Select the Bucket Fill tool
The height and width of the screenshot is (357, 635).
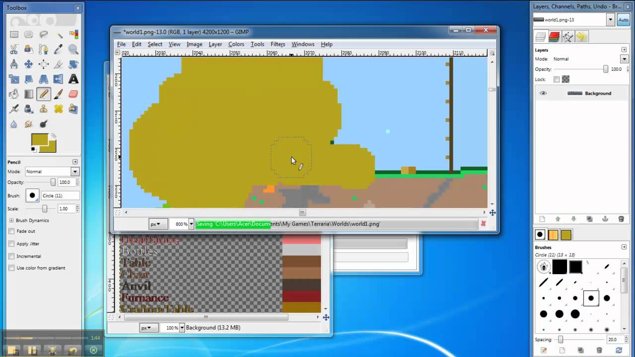(14, 94)
